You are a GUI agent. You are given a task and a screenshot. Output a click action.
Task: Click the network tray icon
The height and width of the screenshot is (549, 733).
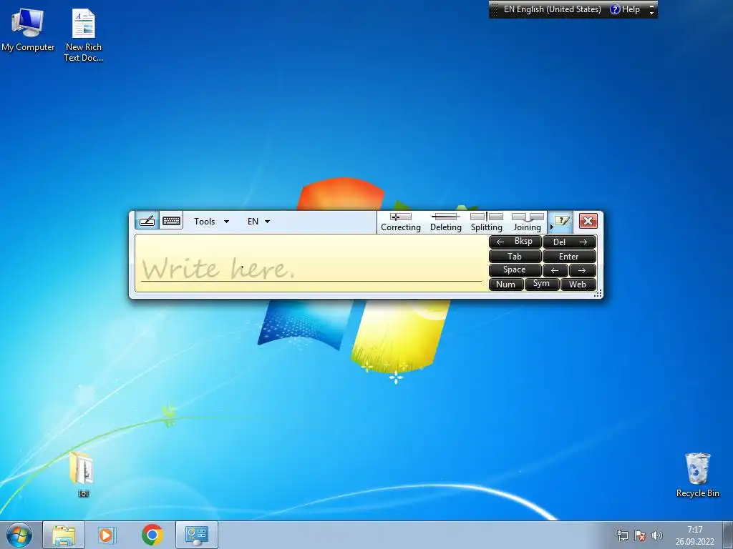622,535
